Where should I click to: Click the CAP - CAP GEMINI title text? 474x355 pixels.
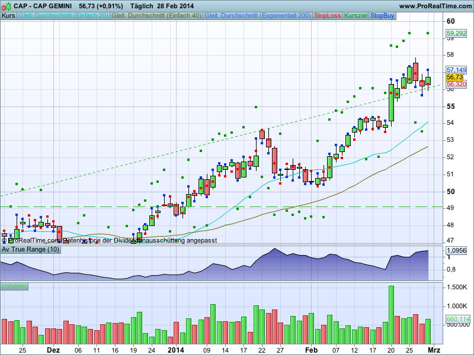click(x=43, y=6)
